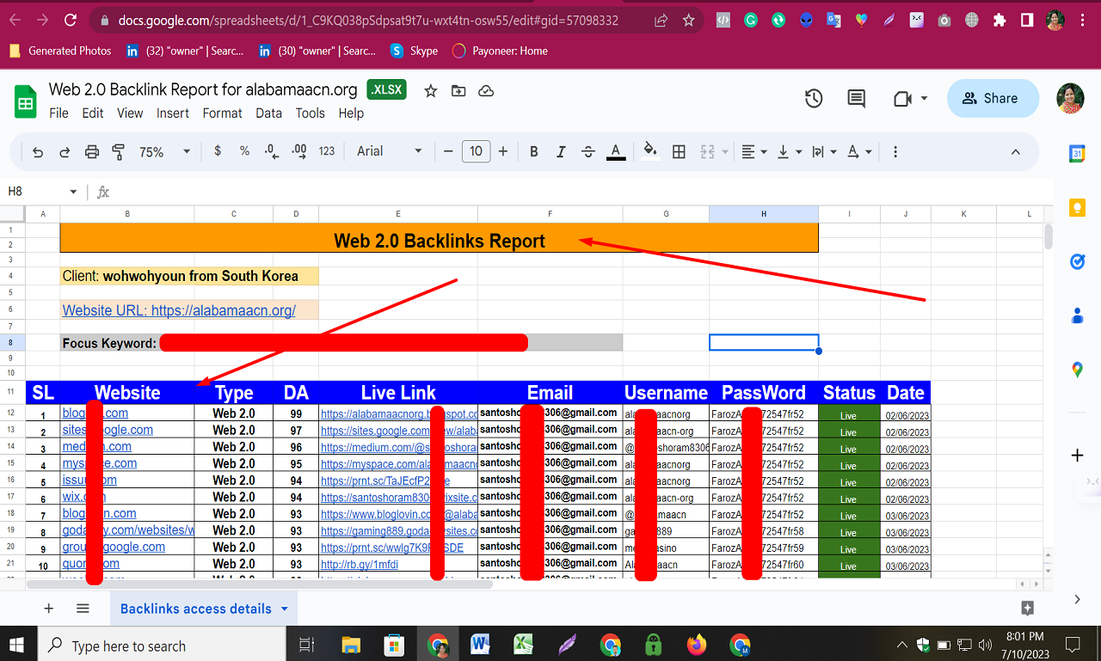
Task: Toggle strikethrough formatting
Action: 588,151
